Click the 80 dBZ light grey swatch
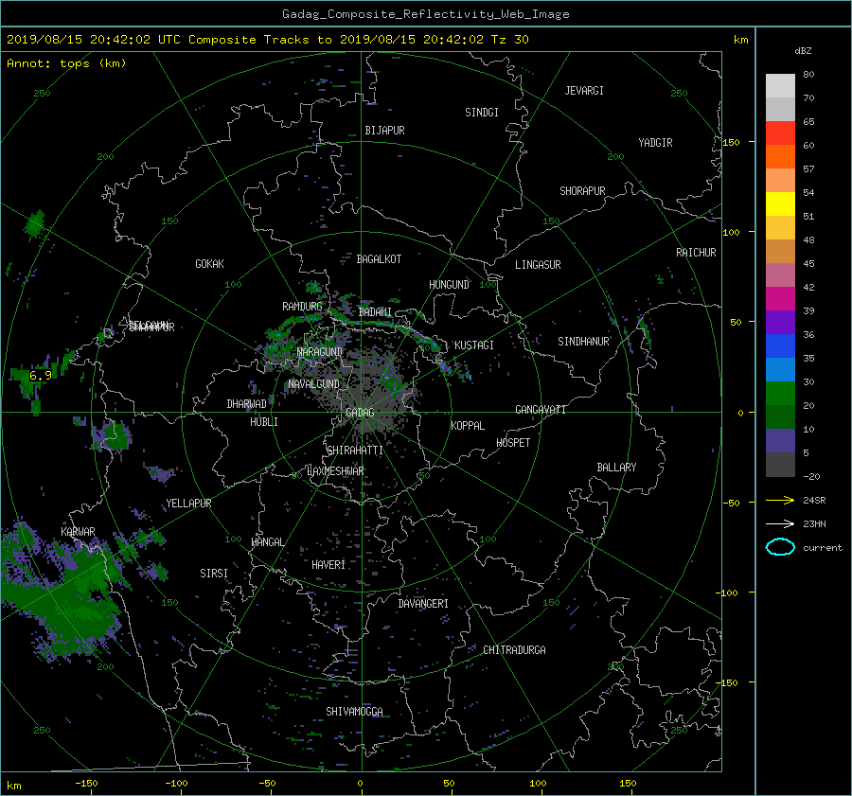The image size is (852, 796). 780,85
